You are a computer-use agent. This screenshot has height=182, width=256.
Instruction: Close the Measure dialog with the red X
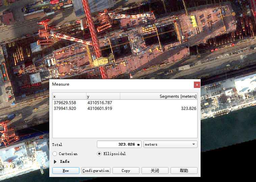coord(197,85)
